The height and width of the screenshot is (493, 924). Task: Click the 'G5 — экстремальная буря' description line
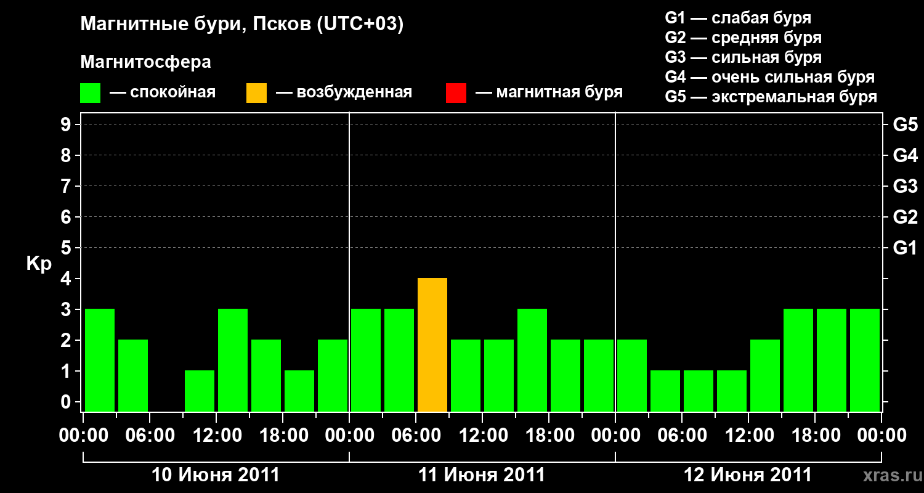pos(771,97)
